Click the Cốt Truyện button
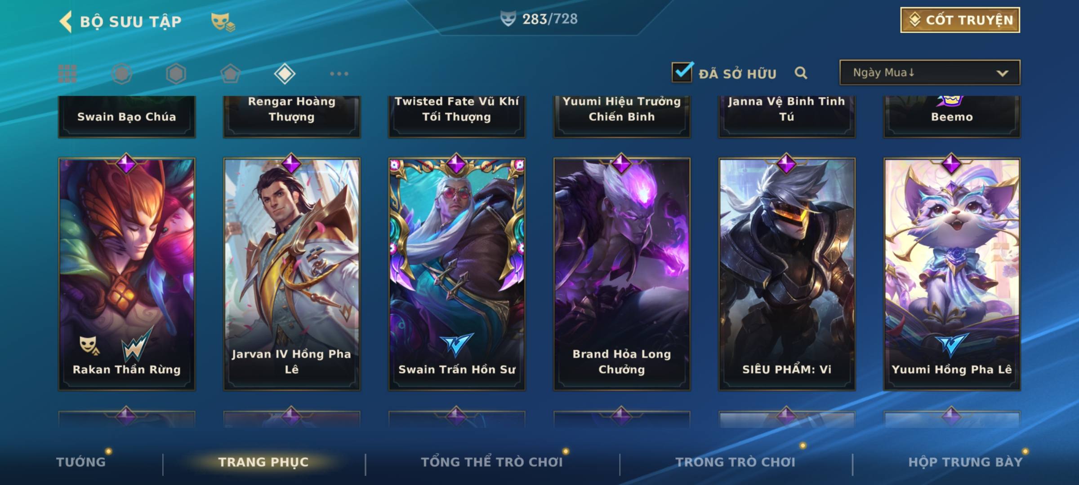Image resolution: width=1079 pixels, height=485 pixels. pyautogui.click(x=960, y=20)
